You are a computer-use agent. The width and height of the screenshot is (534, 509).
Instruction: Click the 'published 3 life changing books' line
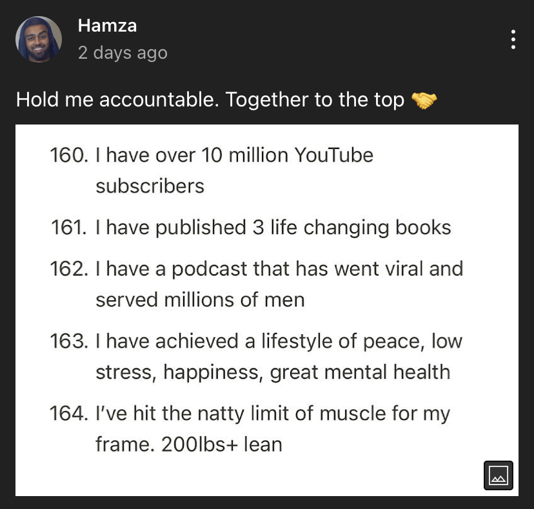tap(273, 227)
